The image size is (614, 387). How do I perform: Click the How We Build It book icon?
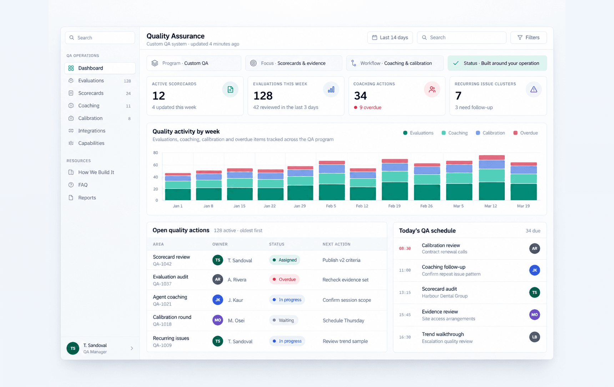click(x=71, y=172)
